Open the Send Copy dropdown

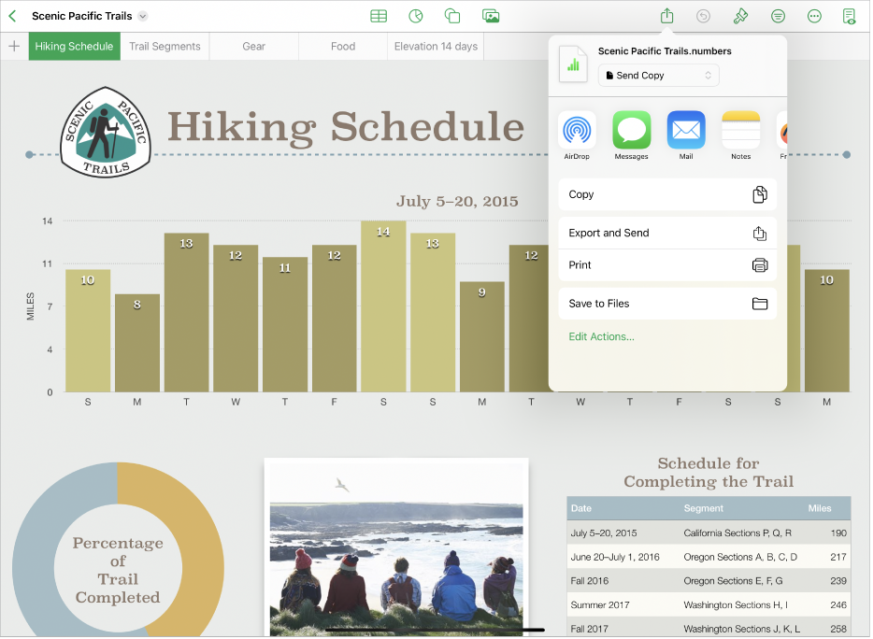[658, 75]
